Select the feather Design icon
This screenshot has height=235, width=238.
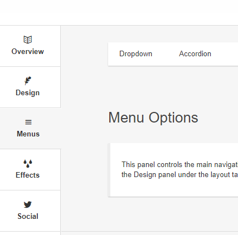point(28,81)
